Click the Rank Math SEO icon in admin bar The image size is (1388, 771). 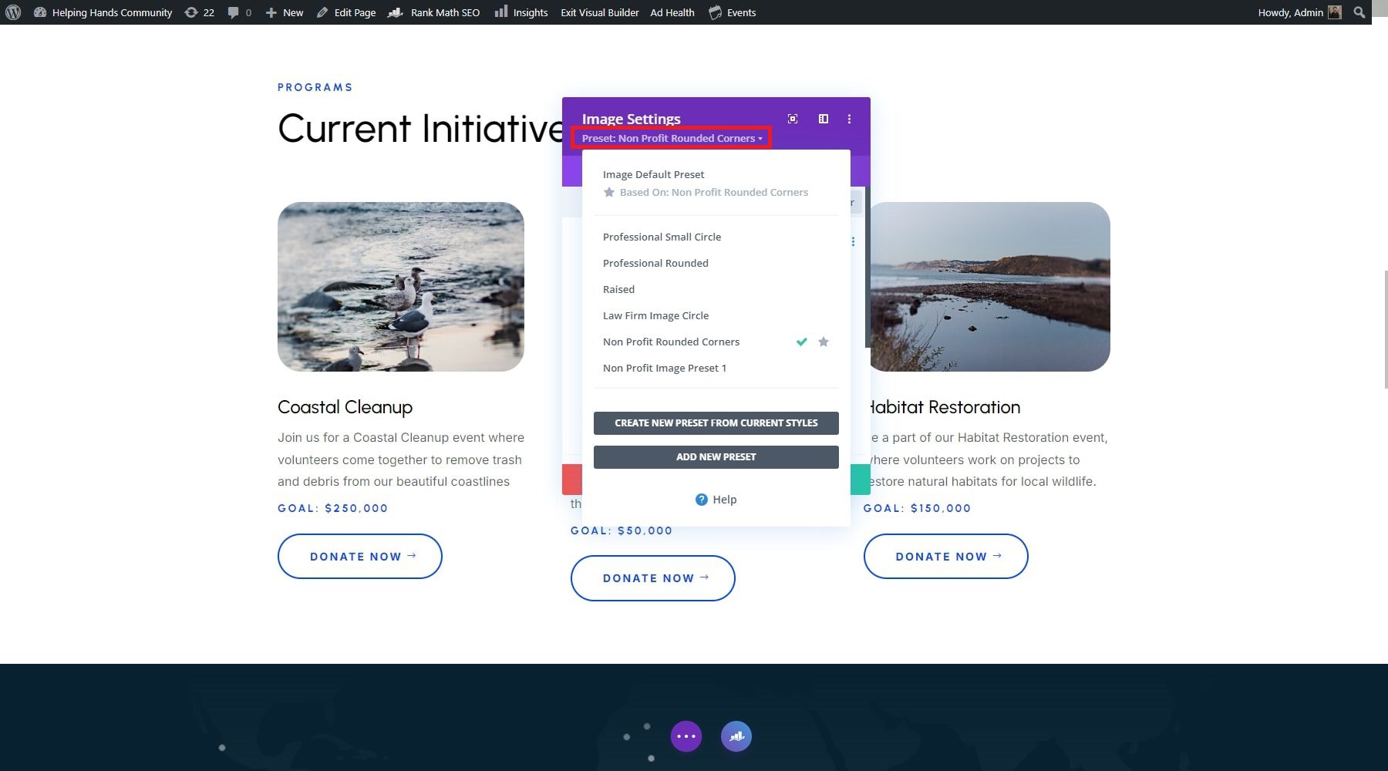[396, 12]
